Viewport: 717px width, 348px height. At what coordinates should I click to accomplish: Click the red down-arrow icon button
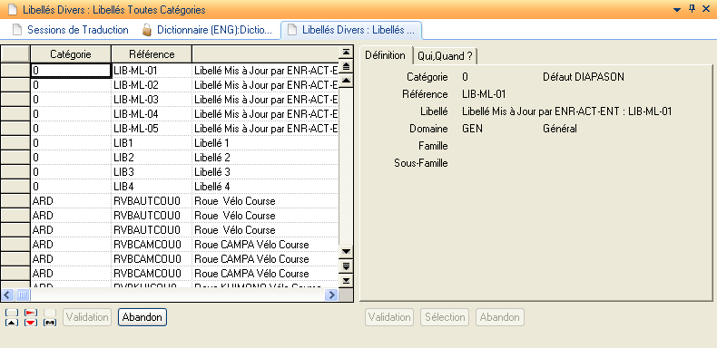31,323
